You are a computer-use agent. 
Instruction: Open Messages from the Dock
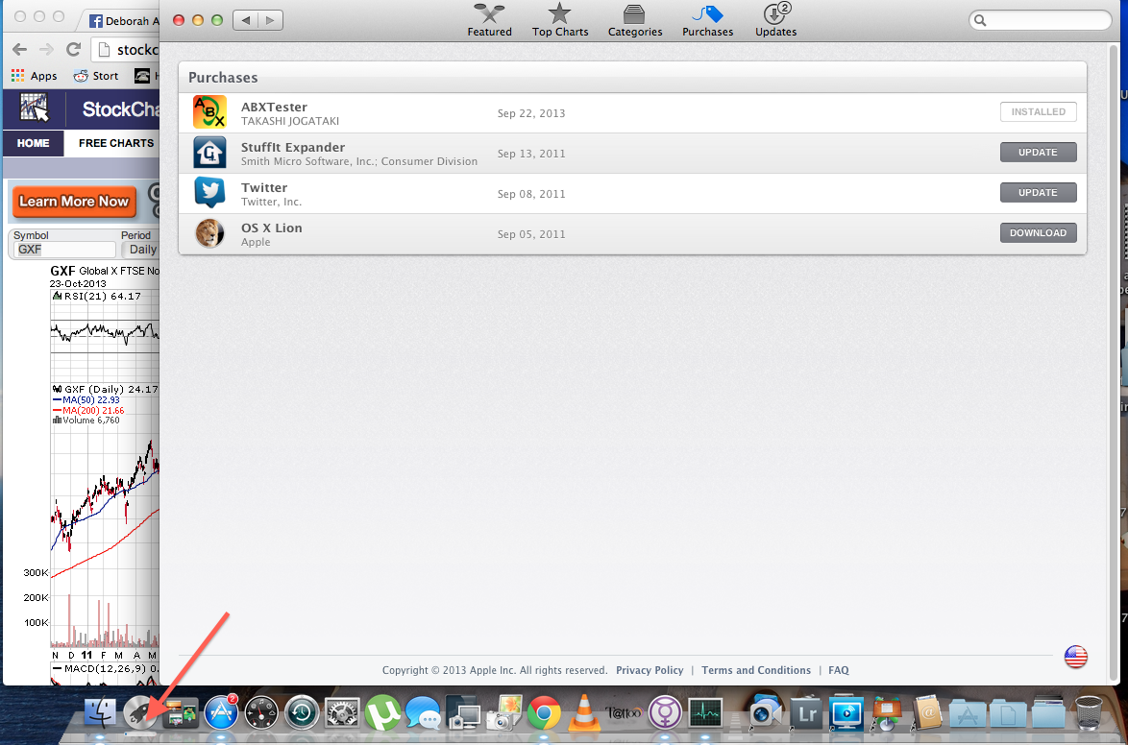click(x=423, y=713)
